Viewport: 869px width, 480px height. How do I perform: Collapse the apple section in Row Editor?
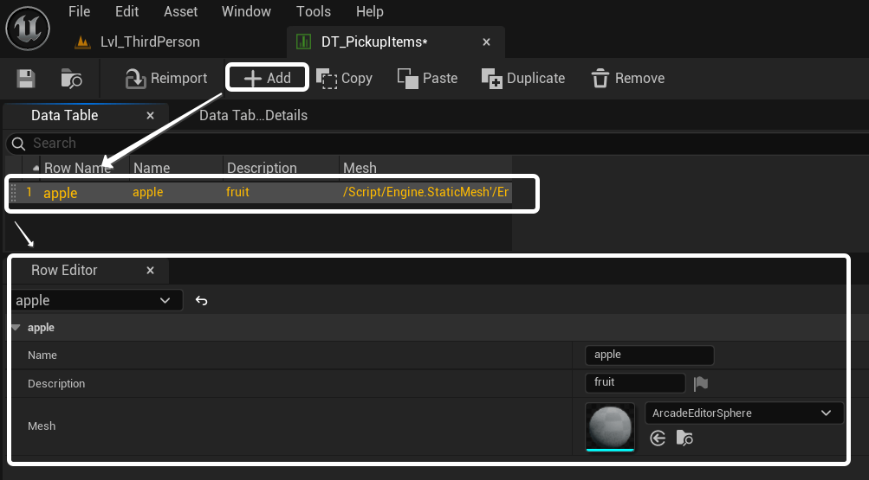pyautogui.click(x=17, y=328)
